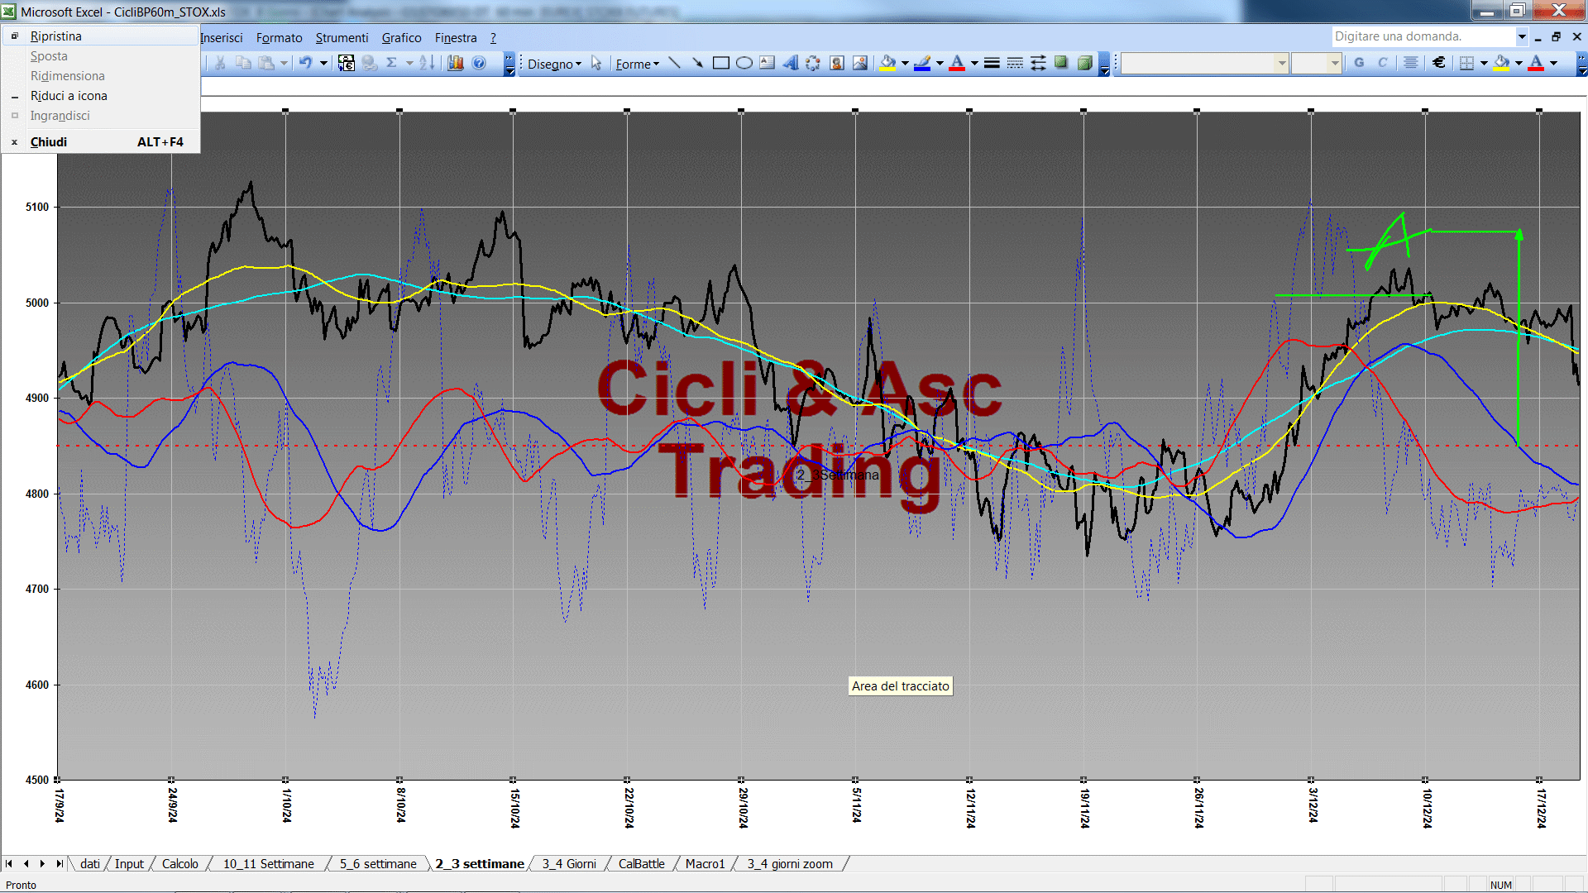
Task: Expand the AutoSum functions dropdown arrow
Action: [x=409, y=63]
